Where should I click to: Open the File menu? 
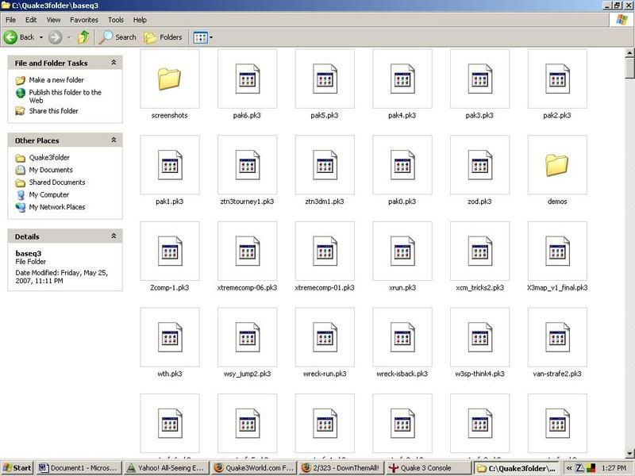pyautogui.click(x=11, y=20)
